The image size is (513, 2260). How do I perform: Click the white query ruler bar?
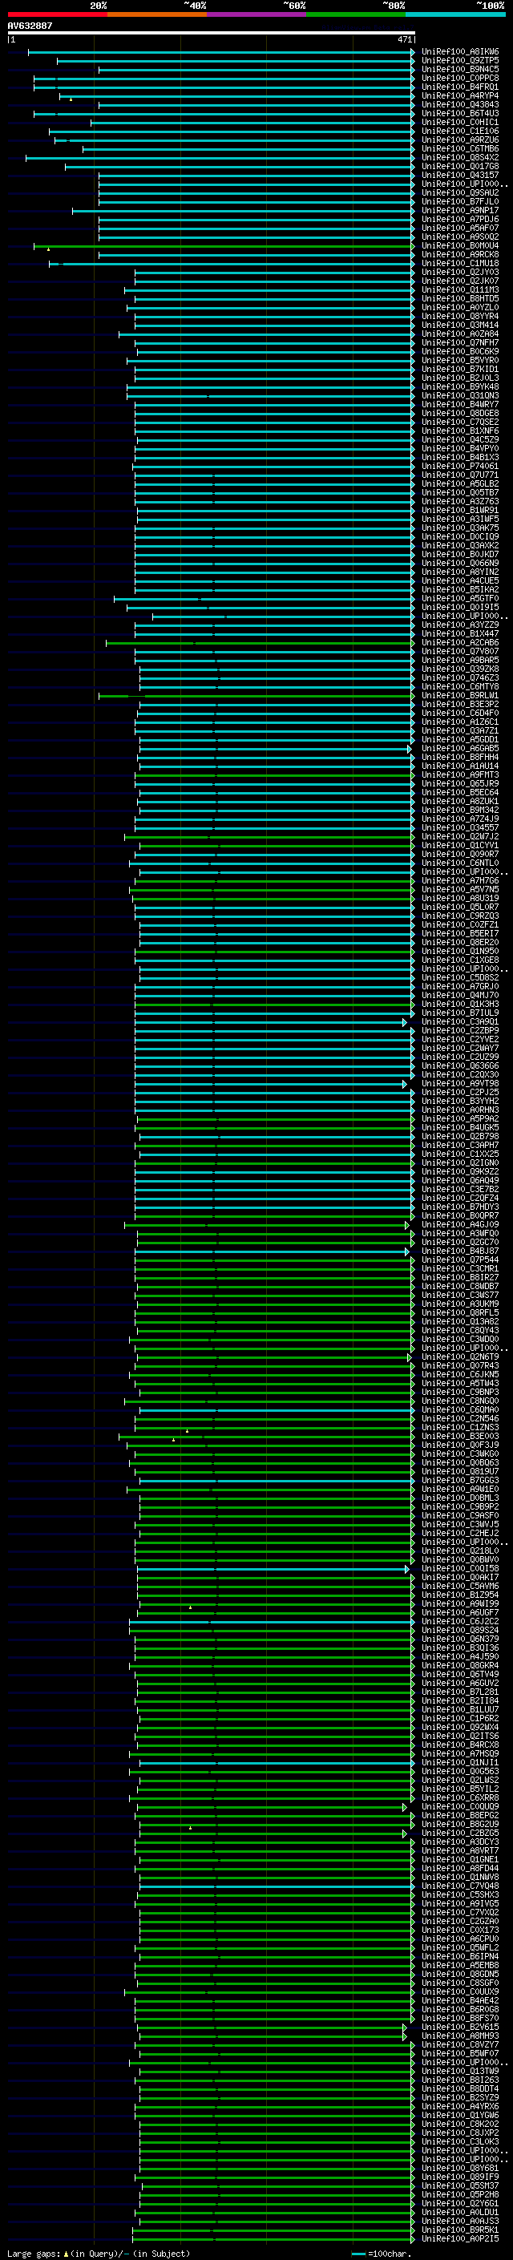pos(211,32)
